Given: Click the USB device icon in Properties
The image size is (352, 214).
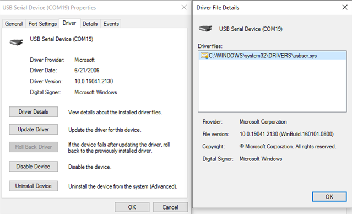Looking at the screenshot, I should pos(16,42).
